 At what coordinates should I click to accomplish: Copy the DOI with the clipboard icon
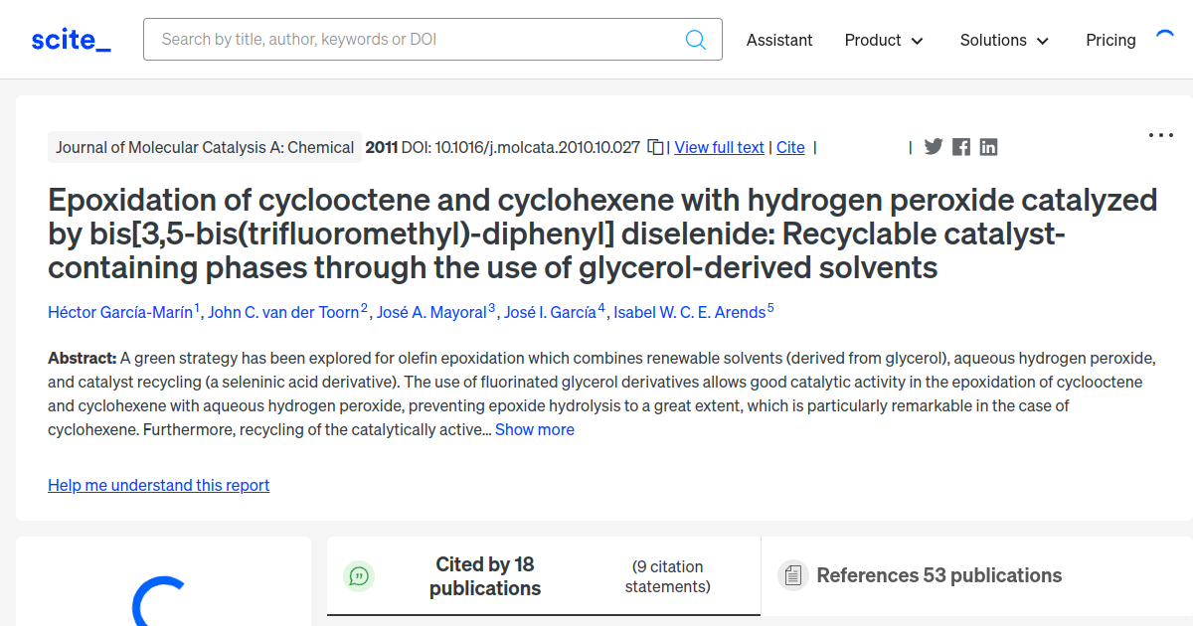[x=655, y=147]
